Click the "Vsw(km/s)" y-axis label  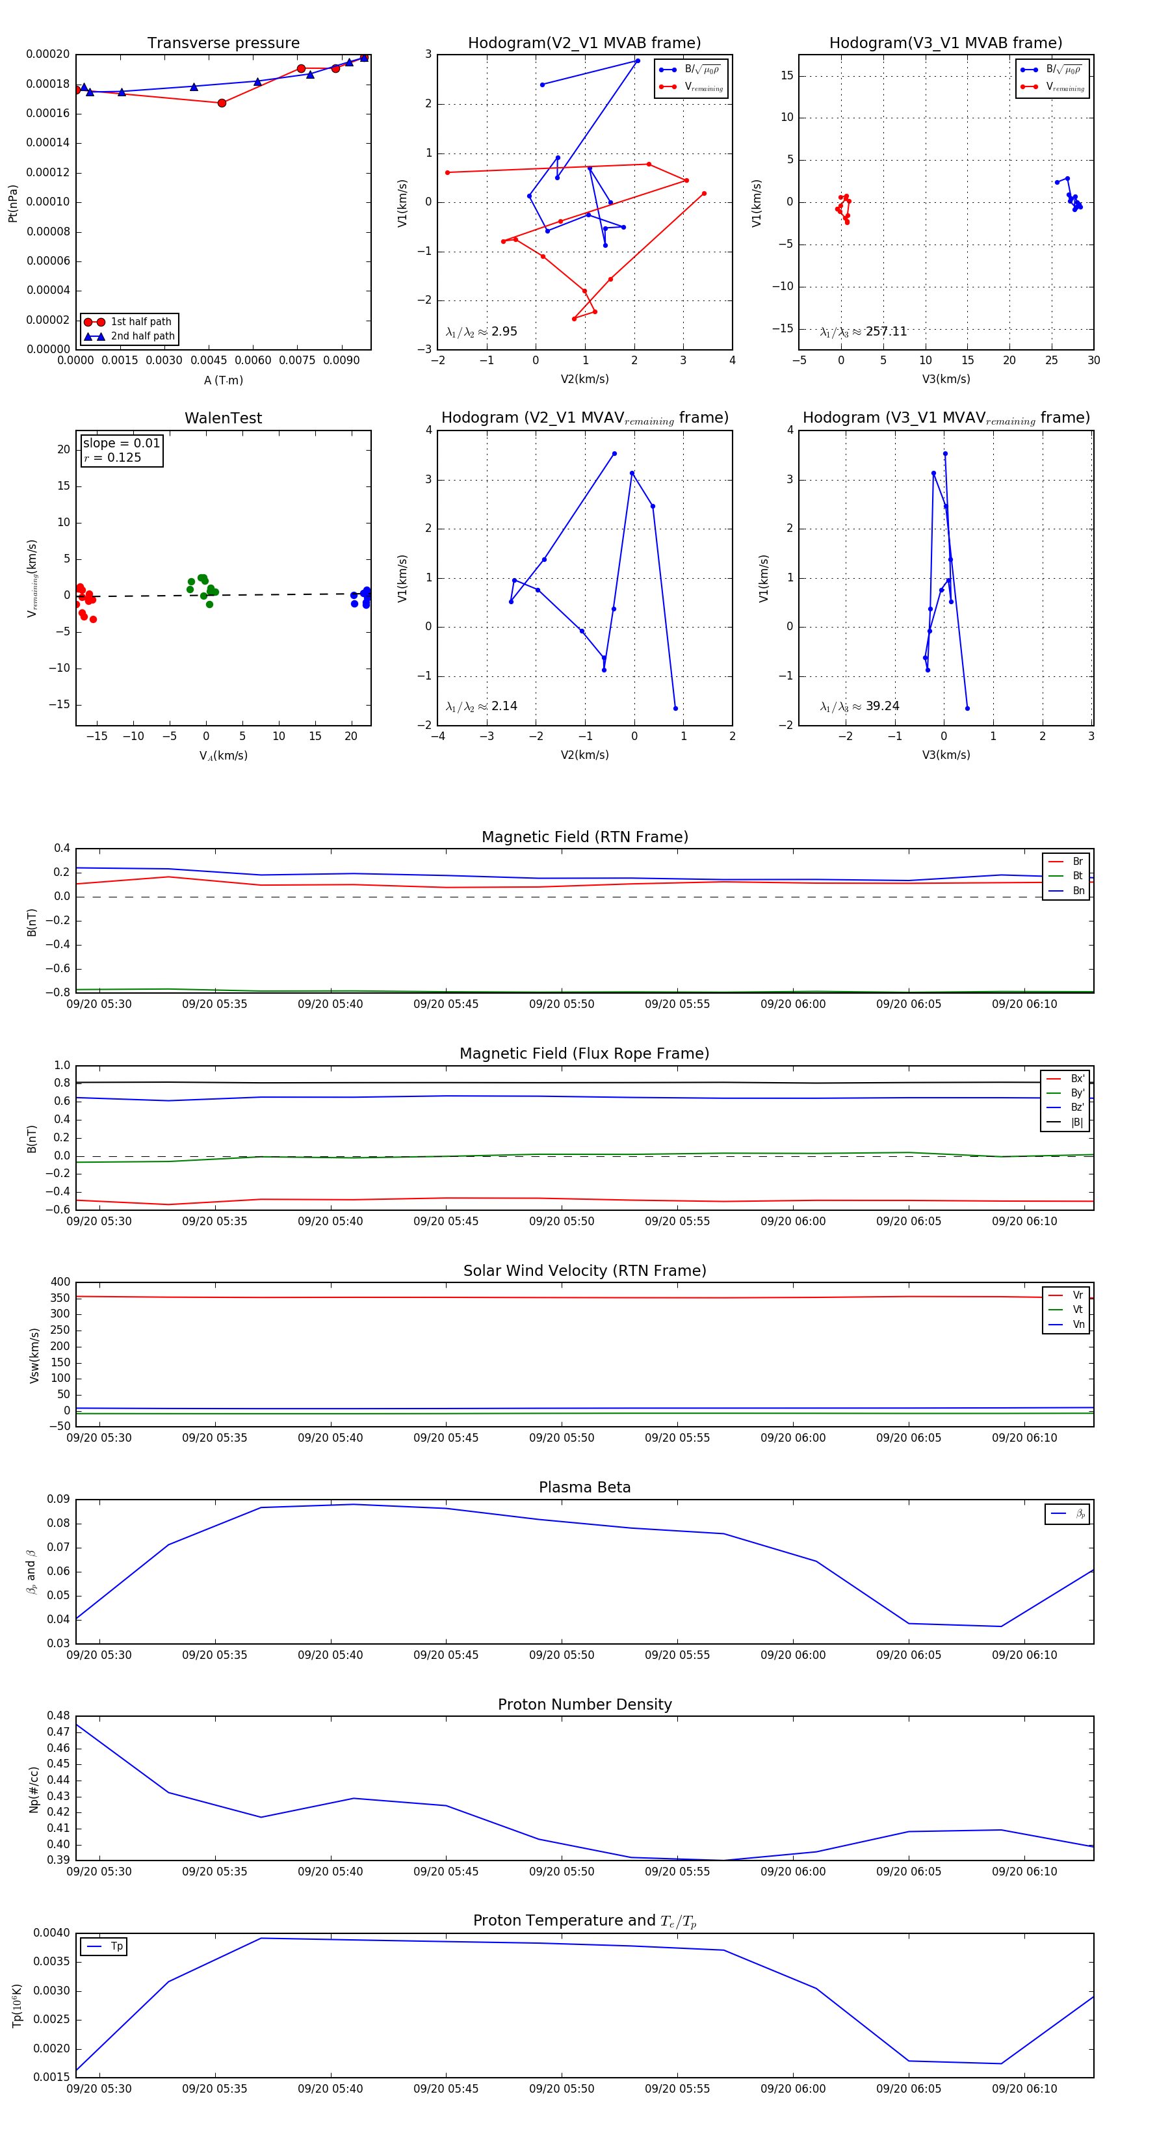pos(34,1355)
